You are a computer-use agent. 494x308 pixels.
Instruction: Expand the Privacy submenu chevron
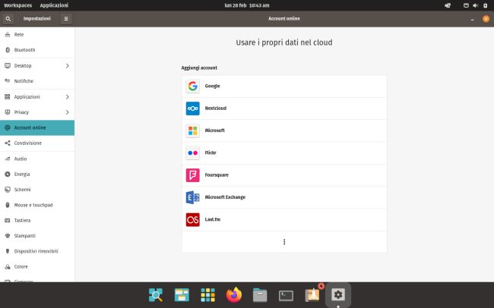(x=67, y=112)
